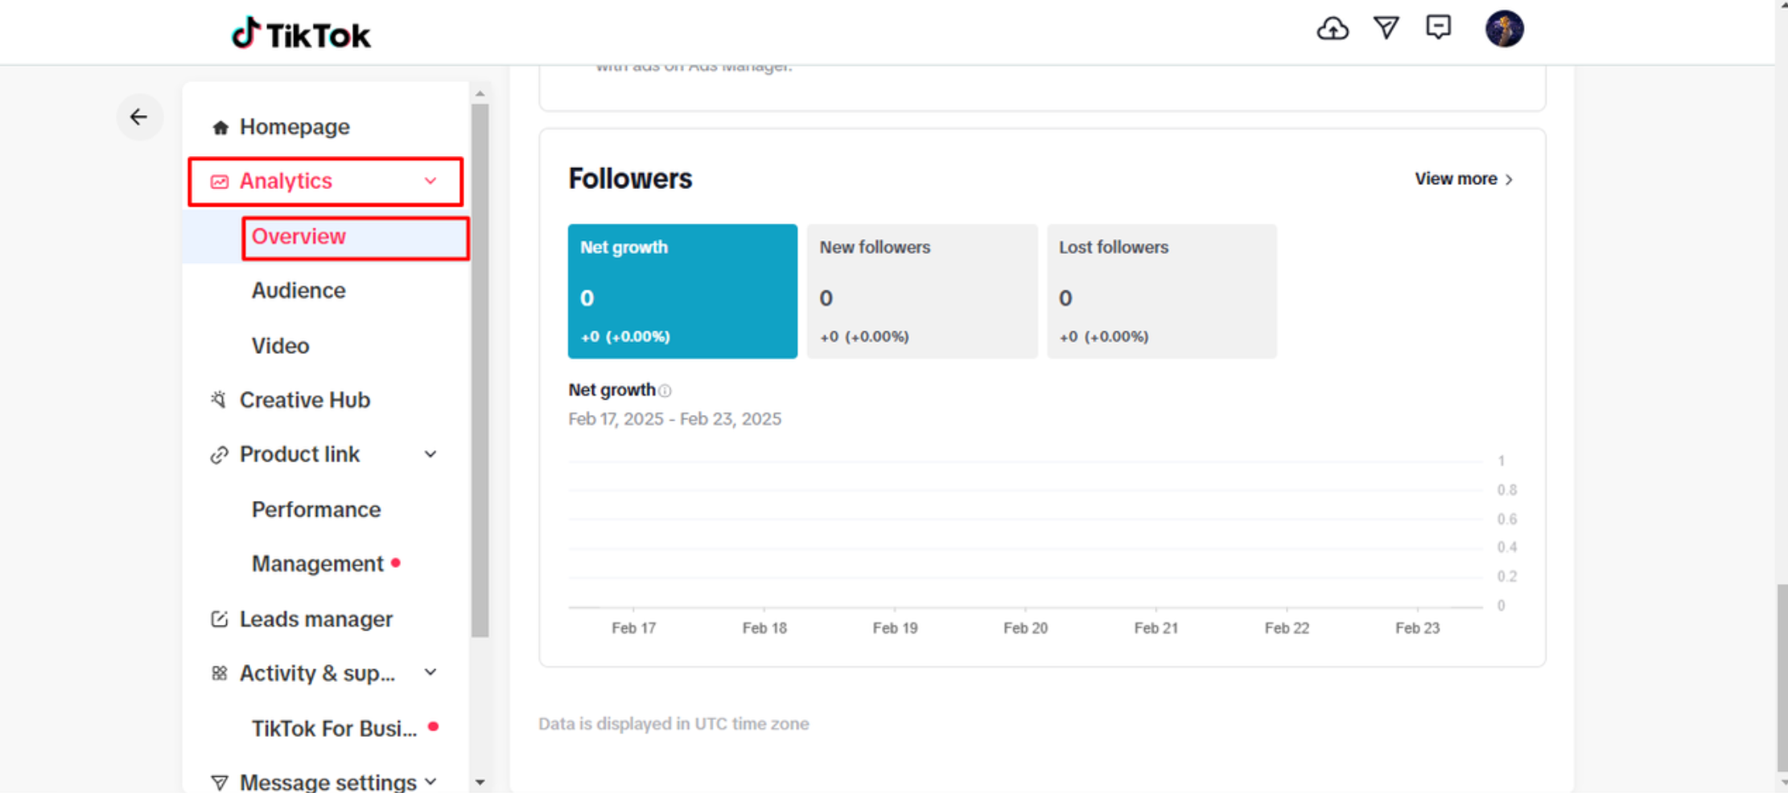
Task: Select the Net growth metric card
Action: point(682,291)
